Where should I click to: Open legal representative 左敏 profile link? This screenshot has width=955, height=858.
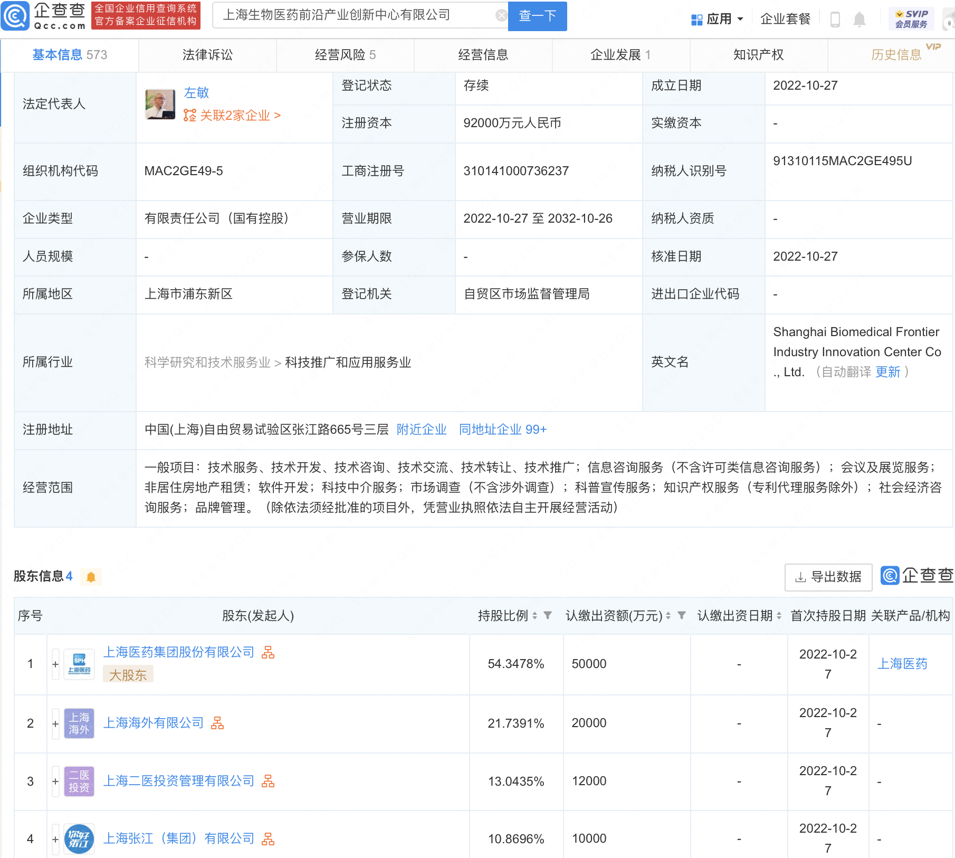[196, 93]
